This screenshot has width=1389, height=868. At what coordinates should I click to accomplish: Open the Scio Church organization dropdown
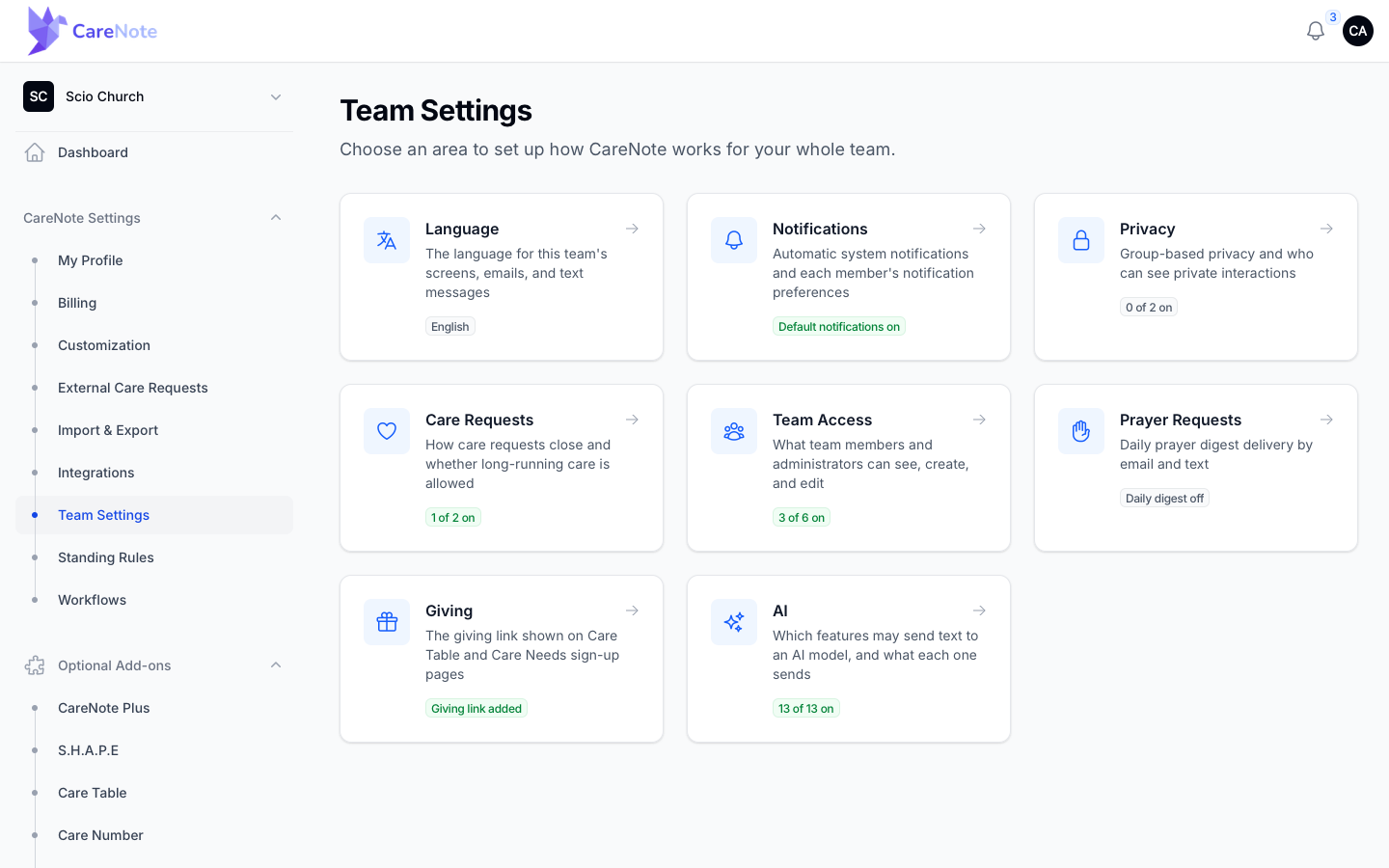point(154,96)
